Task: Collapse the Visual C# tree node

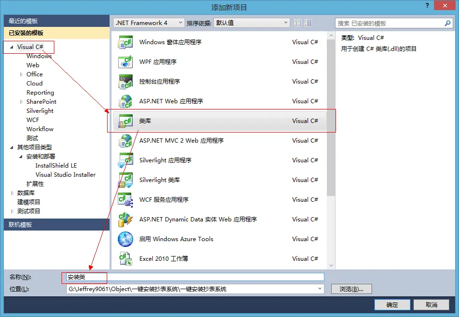Action: [x=12, y=47]
